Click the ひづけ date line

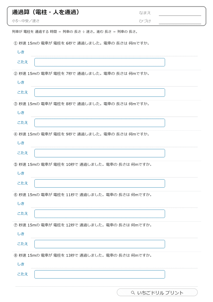coord(180,21)
